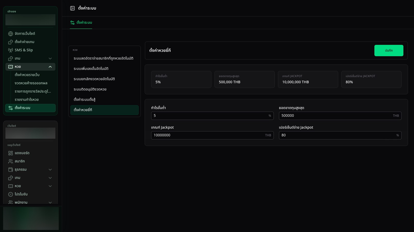Viewport: 414px width, 232px height.
Task: Select ตั้งค่าระบบตั้งสู้ setting
Action: 105,100
